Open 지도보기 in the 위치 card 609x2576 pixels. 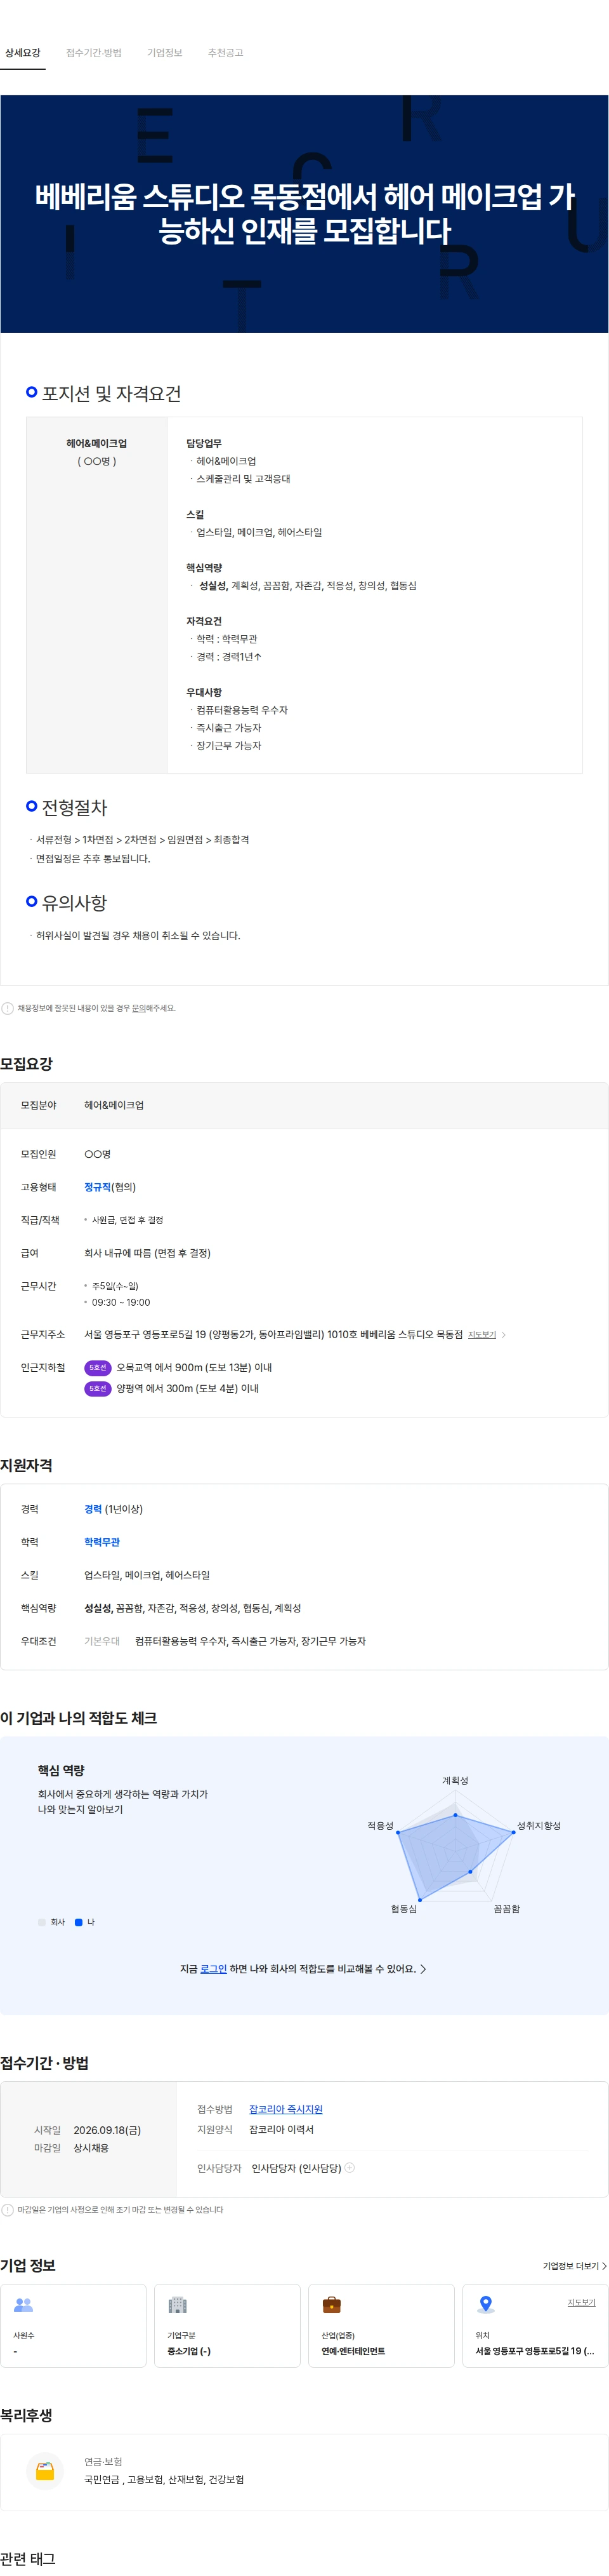(581, 2302)
